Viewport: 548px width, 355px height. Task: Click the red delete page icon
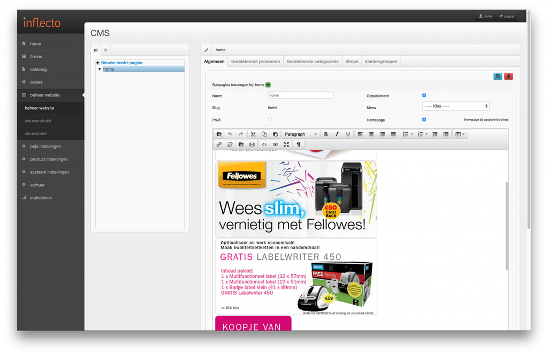coord(508,76)
